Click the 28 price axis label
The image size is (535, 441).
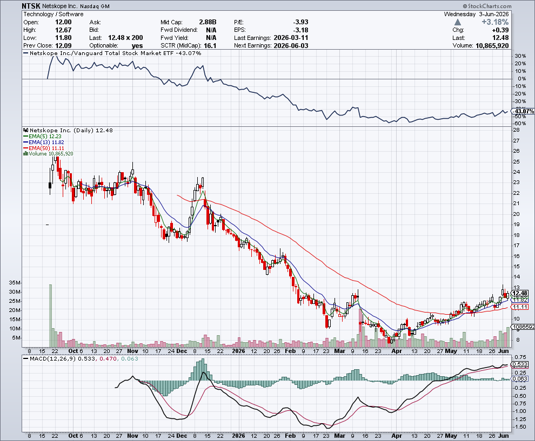(516, 130)
